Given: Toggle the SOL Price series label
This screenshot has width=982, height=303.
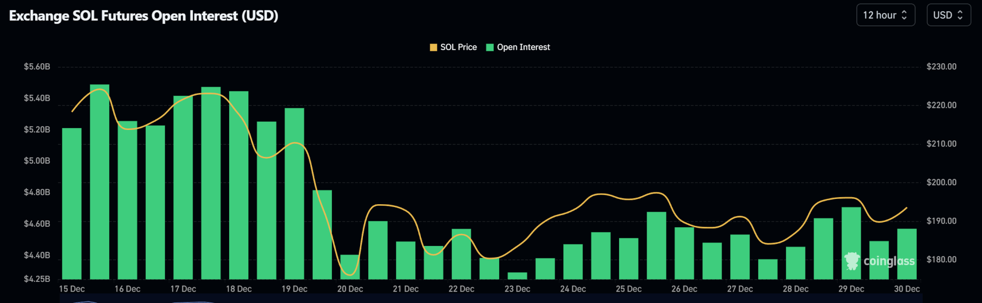Looking at the screenshot, I should coord(458,47).
